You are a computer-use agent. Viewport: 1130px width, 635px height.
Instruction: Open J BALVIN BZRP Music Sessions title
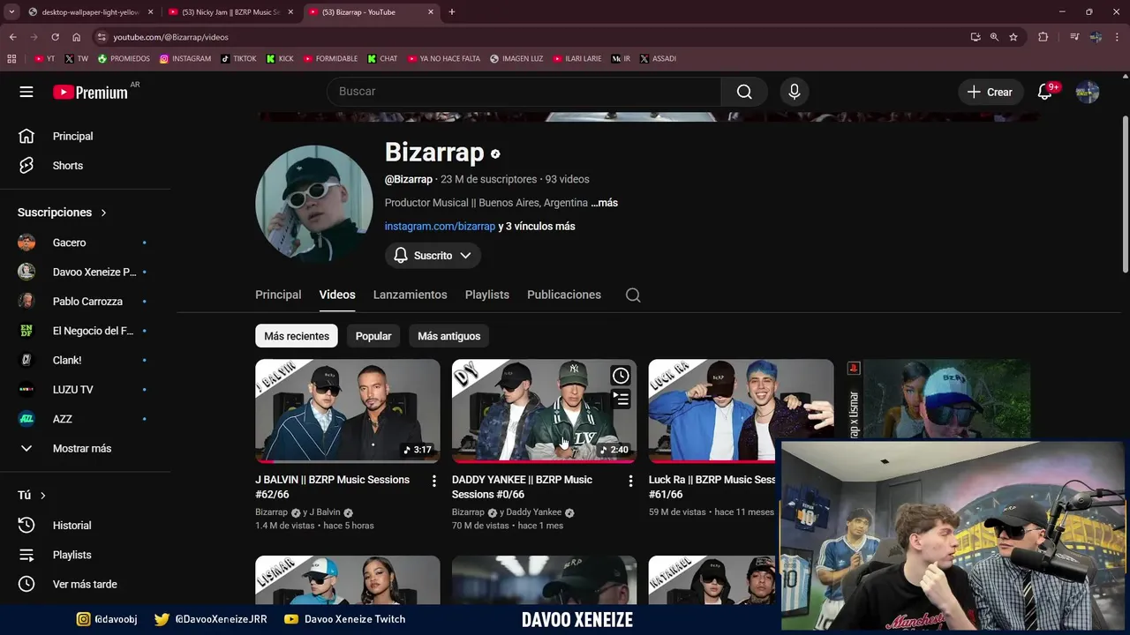(x=332, y=487)
